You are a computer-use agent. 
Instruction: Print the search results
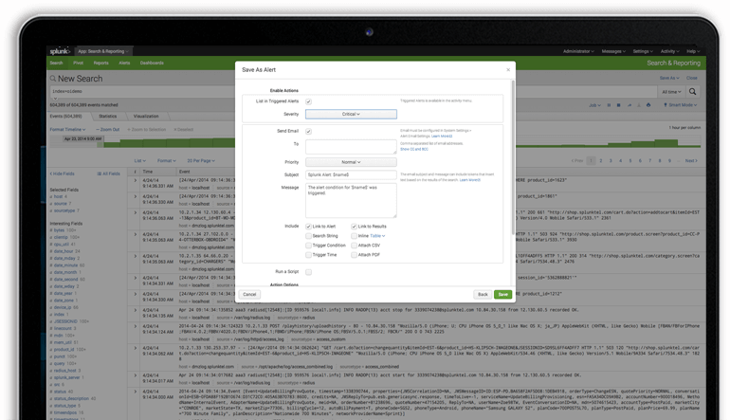pos(648,105)
